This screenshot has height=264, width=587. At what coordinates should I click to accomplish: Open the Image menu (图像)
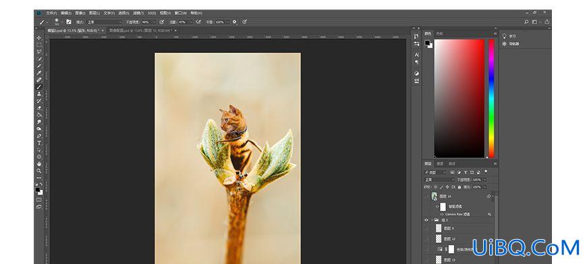point(80,13)
